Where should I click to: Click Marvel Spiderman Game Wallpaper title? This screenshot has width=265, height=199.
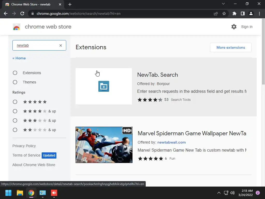192,133
